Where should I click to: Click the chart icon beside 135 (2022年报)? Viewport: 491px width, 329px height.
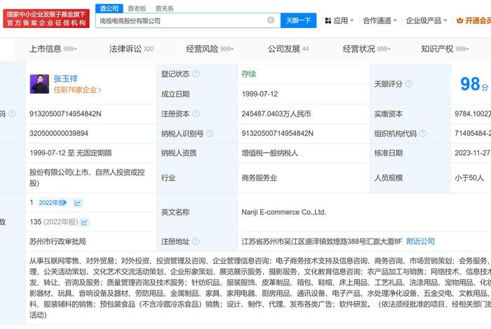point(85,222)
